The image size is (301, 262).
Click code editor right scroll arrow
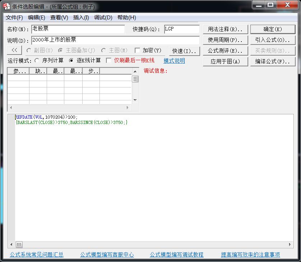[291, 244]
